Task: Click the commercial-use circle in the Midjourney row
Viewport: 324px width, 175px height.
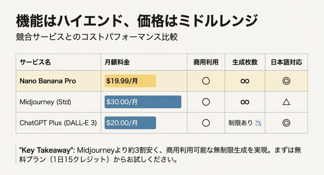Action: tap(206, 102)
